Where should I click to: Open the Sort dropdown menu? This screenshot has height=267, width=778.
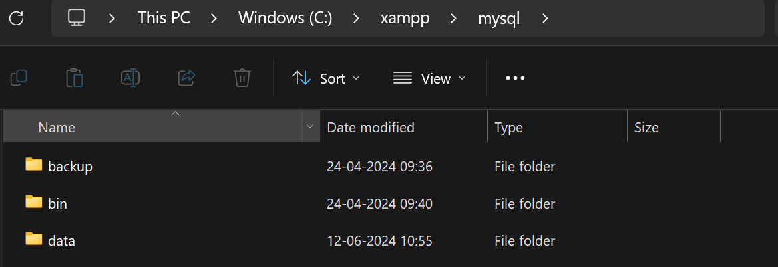[326, 78]
